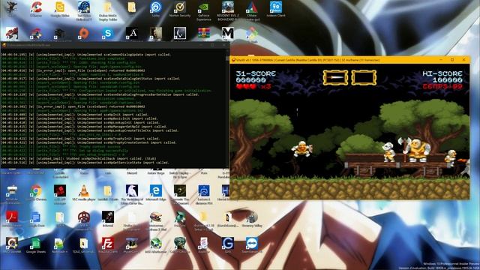Click the console window title bar
Image resolution: width=480 pixels, height=270 pixels.
(x=115, y=45)
